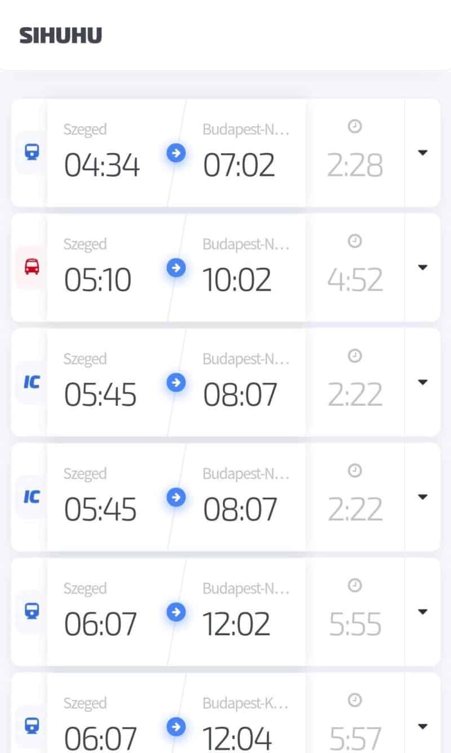Expand details for the 05:10 bus trip
Viewport: 451px width, 753px height.
[x=422, y=268]
